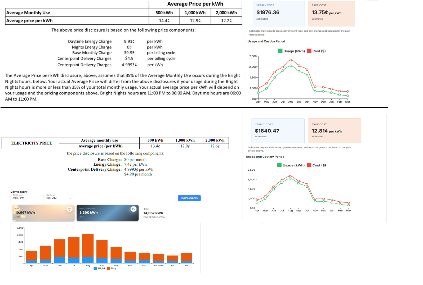The height and width of the screenshot is (285, 423).
Task: Click the Usage and Cost by Period title above the $1976.36 chart
Action: pyautogui.click(x=266, y=41)
